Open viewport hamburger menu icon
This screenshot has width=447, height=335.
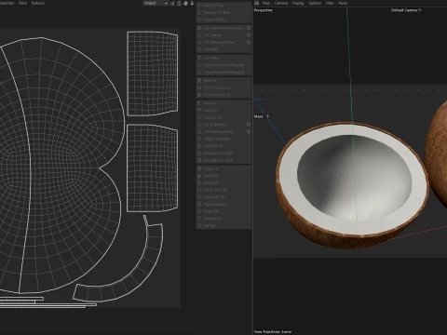pos(256,3)
